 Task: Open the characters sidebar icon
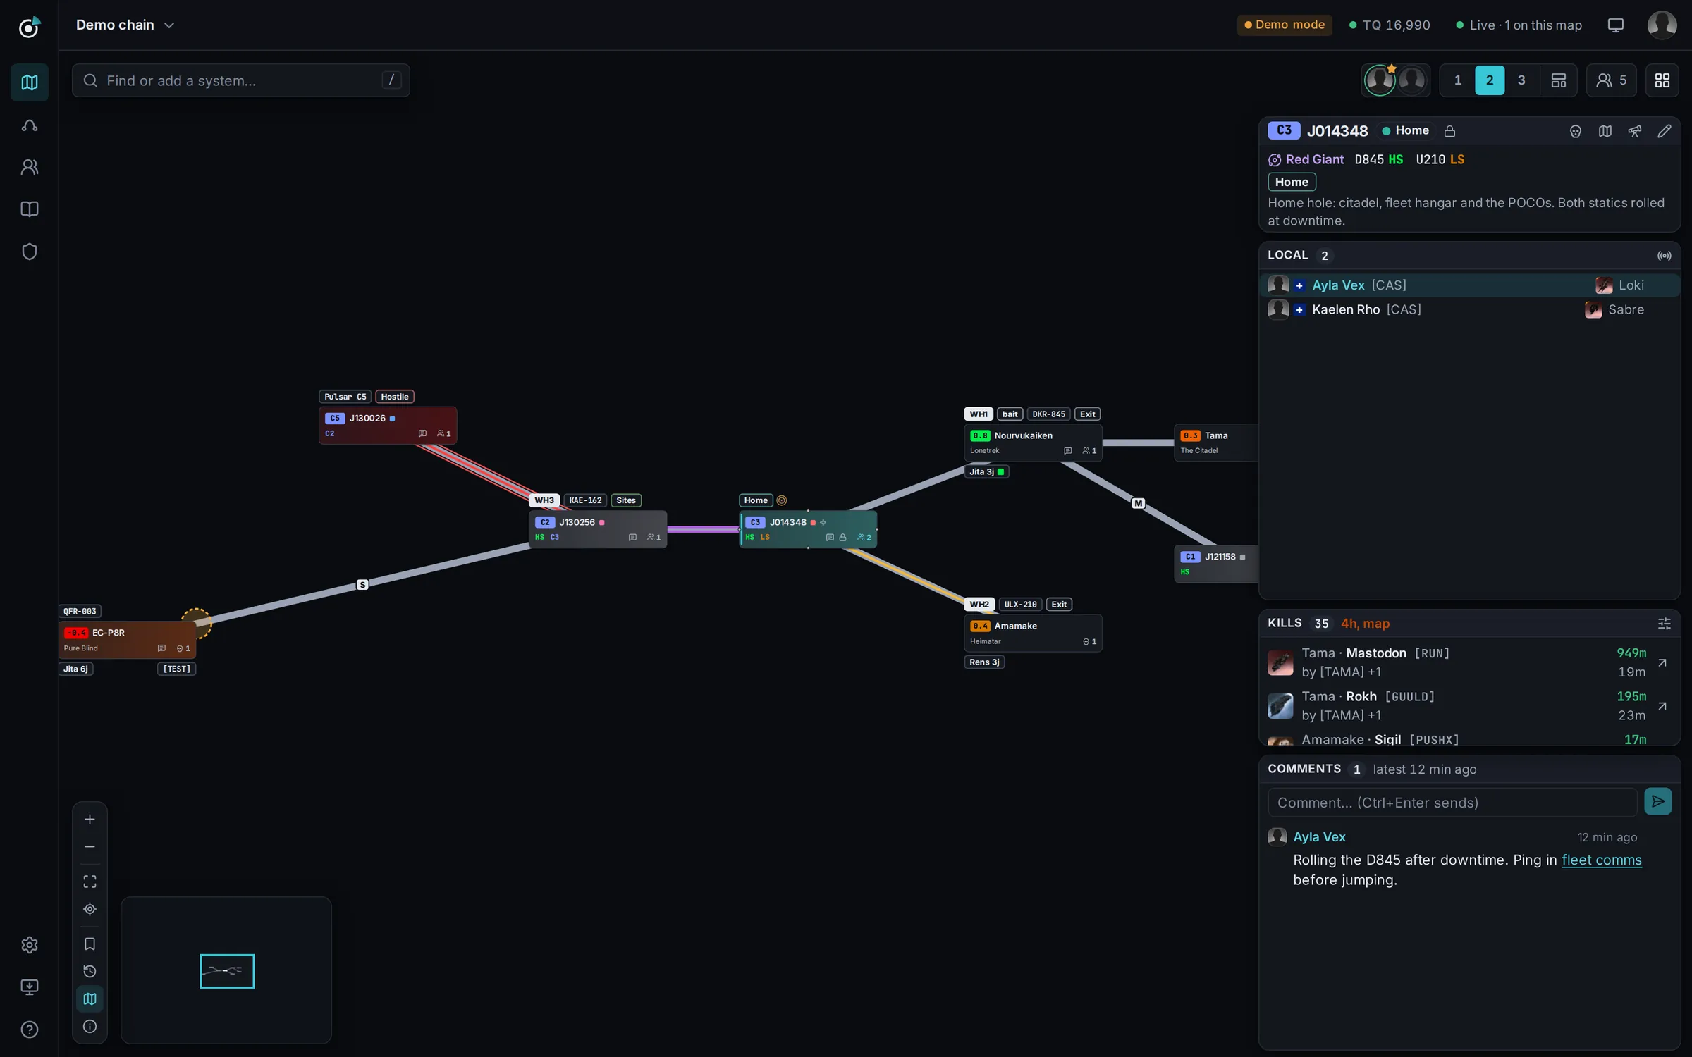tap(29, 167)
